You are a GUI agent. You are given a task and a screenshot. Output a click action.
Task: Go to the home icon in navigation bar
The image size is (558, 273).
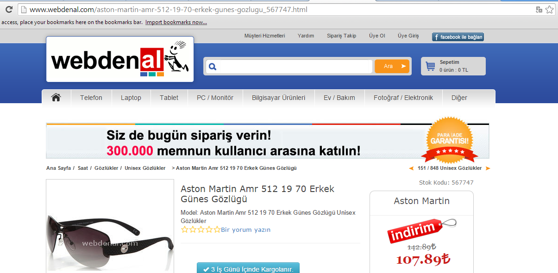click(56, 98)
